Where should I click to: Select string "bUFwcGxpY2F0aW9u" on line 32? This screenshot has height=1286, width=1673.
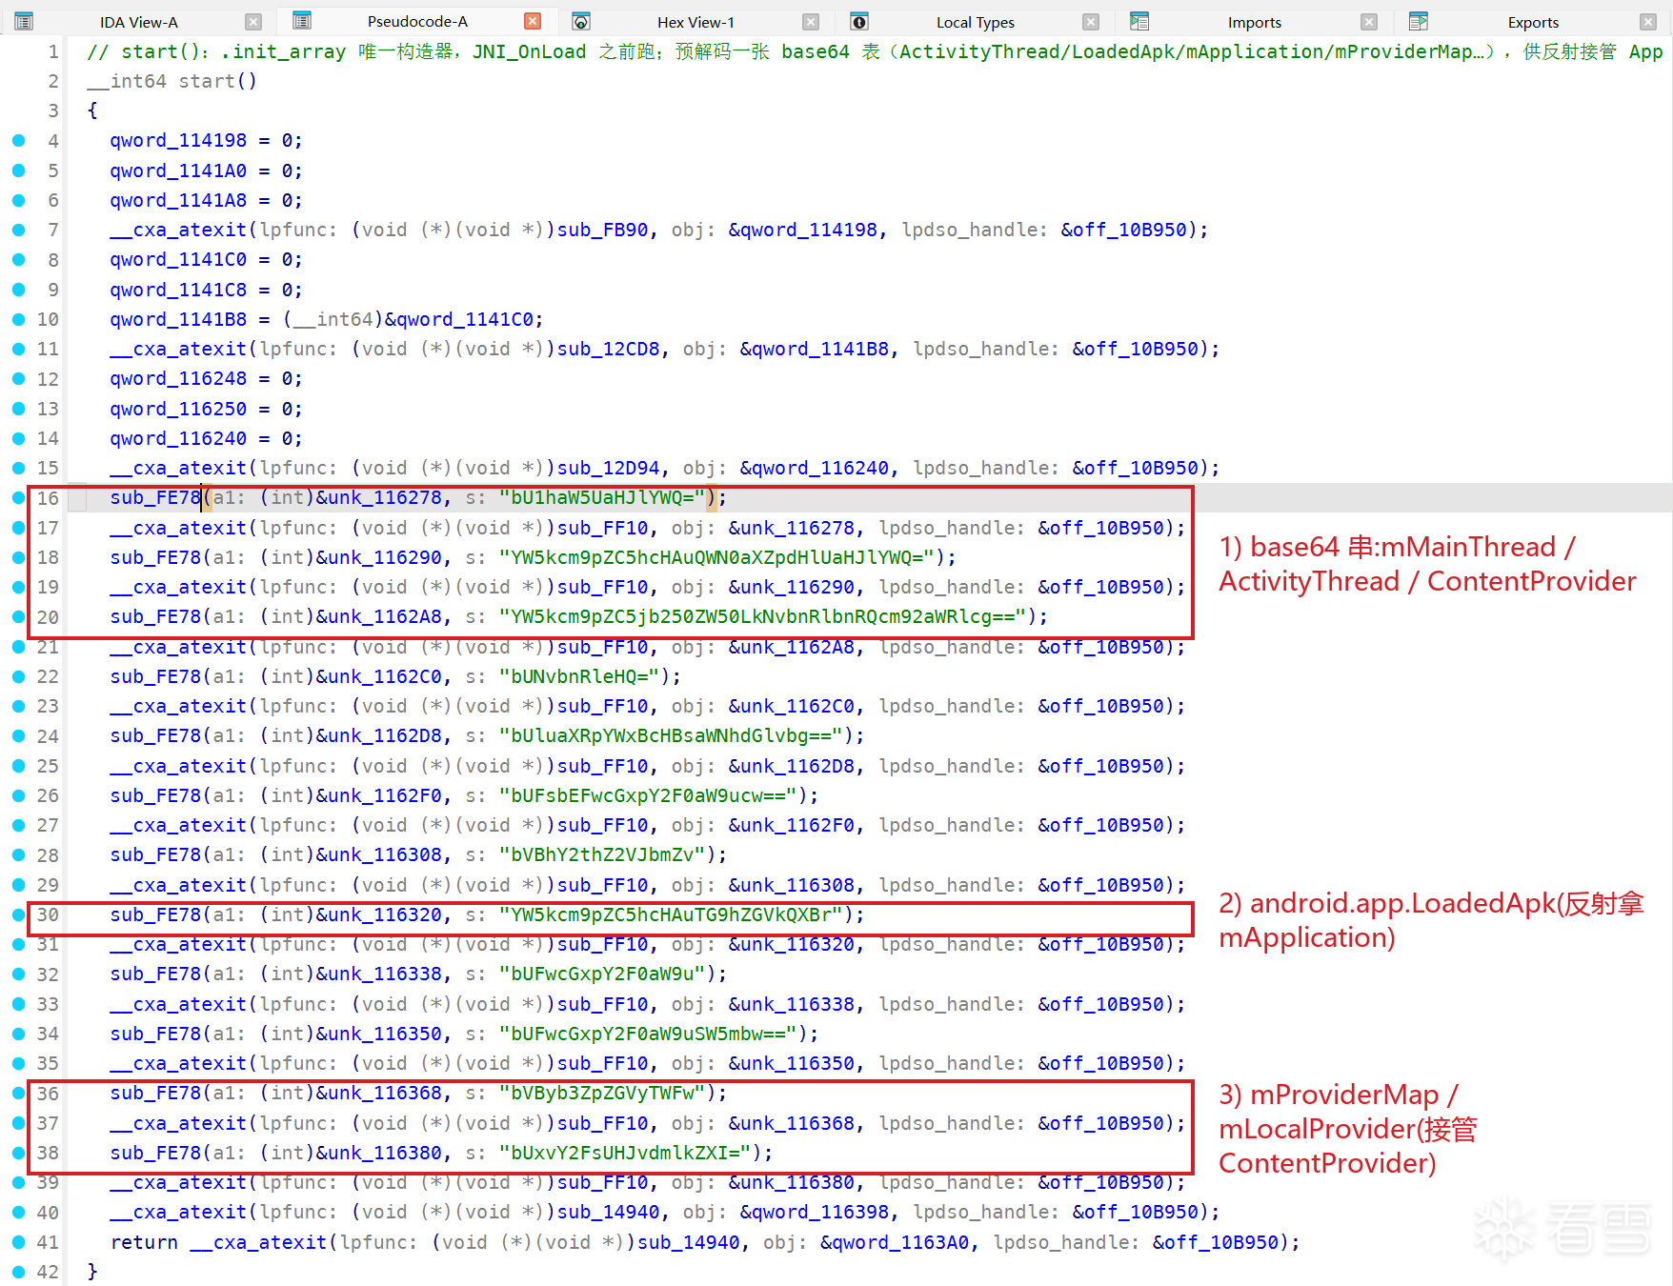pos(602,974)
